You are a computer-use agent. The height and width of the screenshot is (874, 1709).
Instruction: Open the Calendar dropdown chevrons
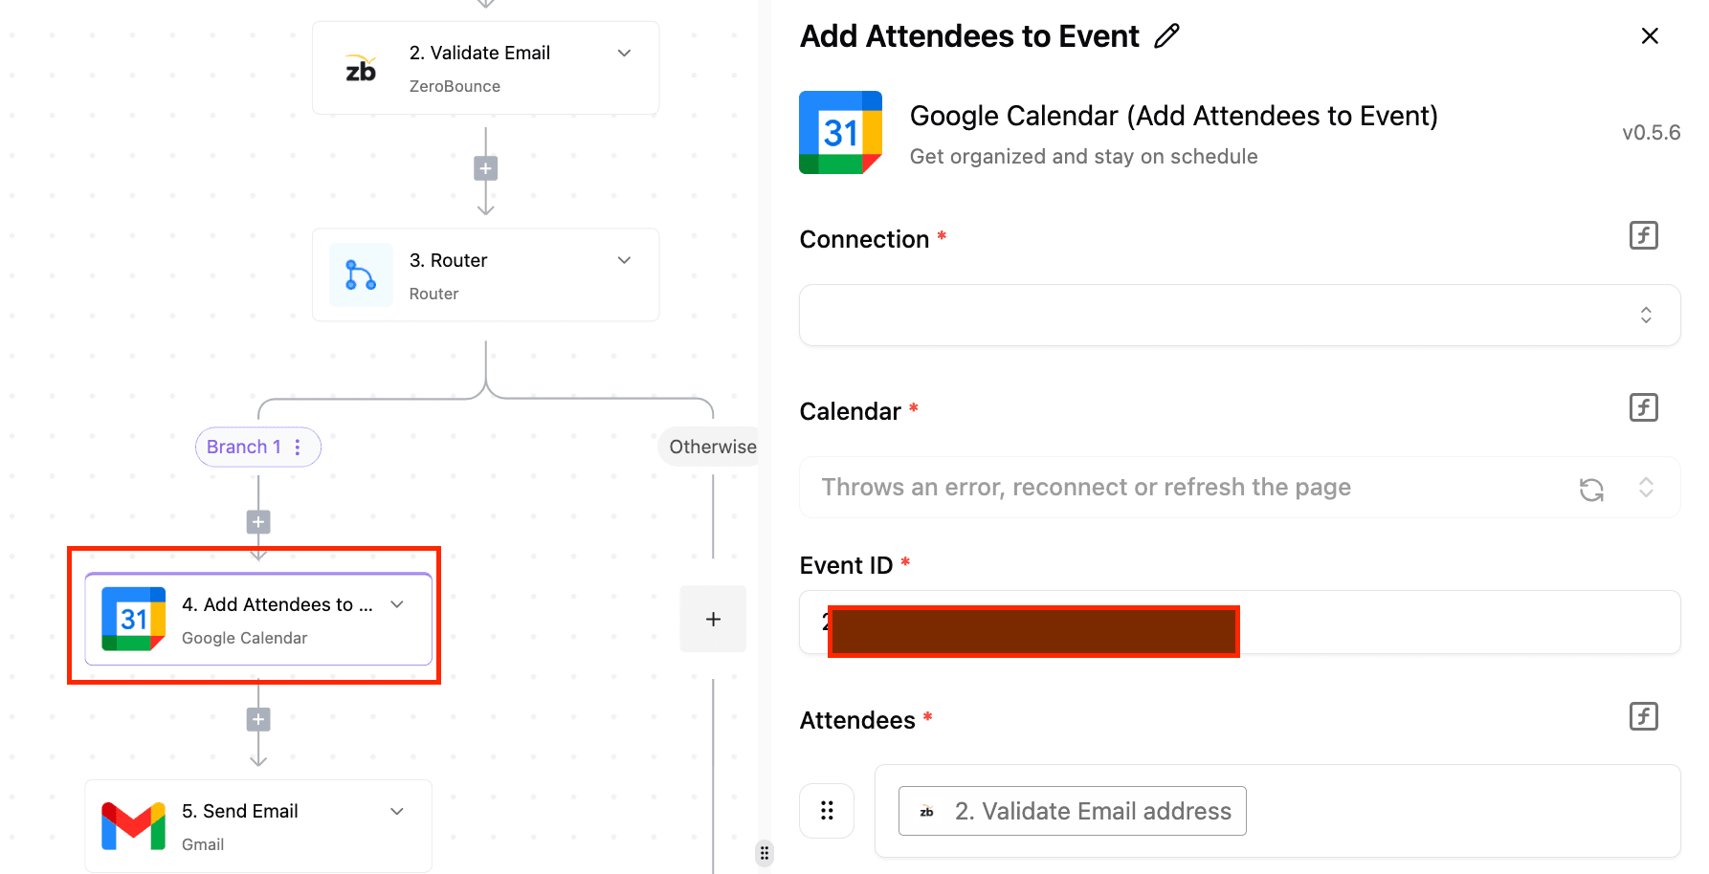[1646, 487]
